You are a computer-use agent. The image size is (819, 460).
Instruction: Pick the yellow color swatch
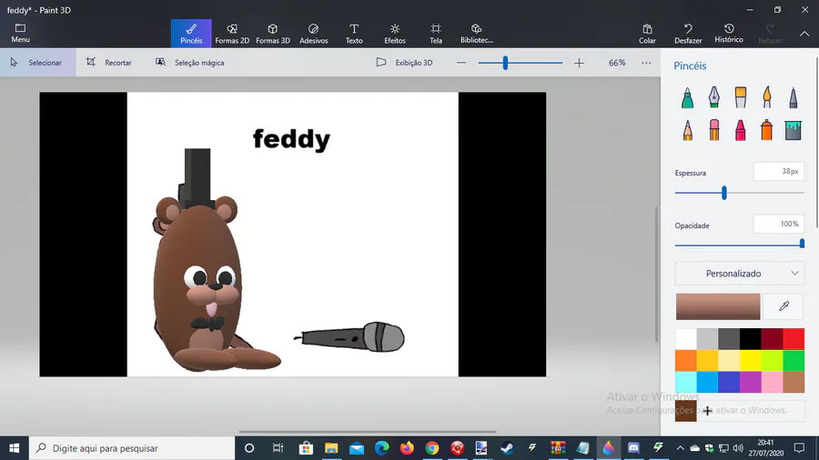[750, 360]
